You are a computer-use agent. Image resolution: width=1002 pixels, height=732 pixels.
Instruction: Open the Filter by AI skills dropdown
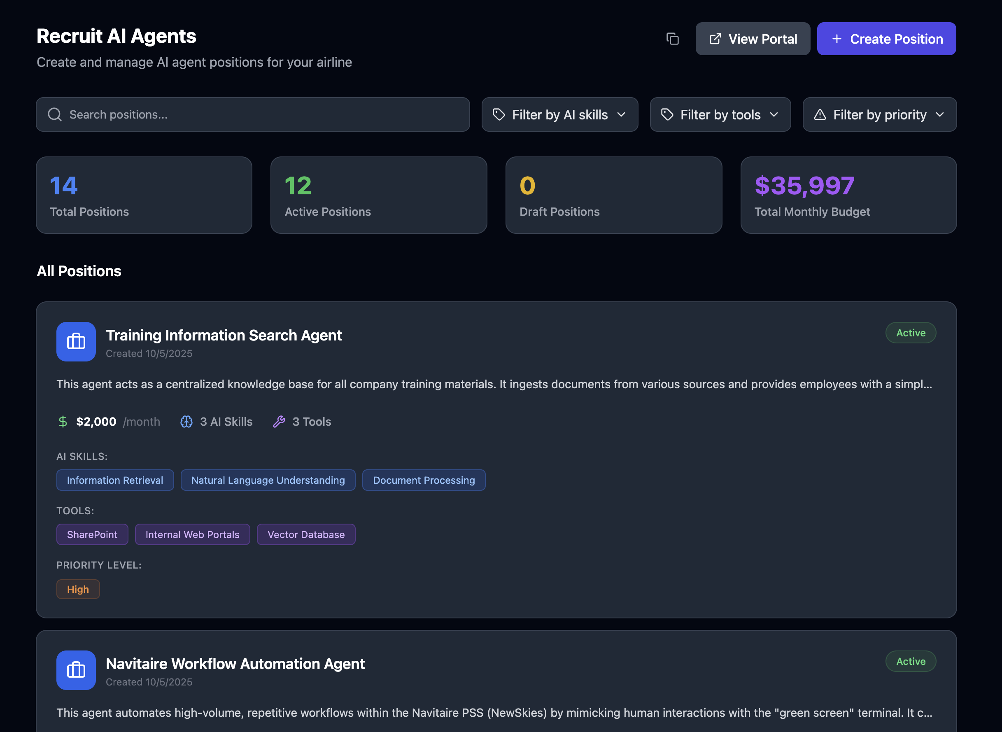point(559,115)
